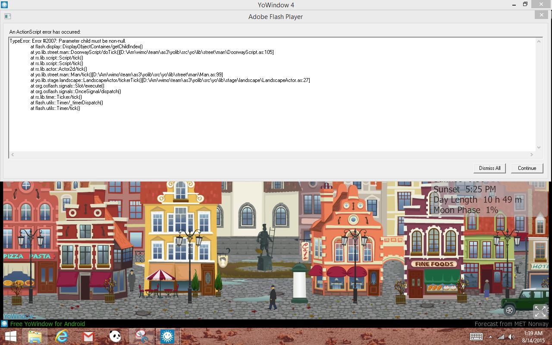The height and width of the screenshot is (345, 552).
Task: Enter fullscreen using the expand arrows icon
Action: coord(540,311)
